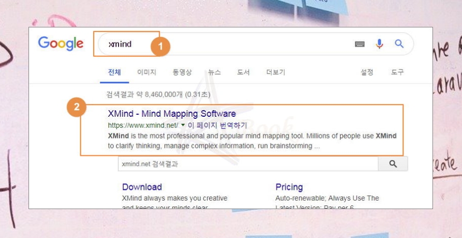Focus the xmind.net 검색결과 search field
Screen dimensions: 462x238
point(248,164)
